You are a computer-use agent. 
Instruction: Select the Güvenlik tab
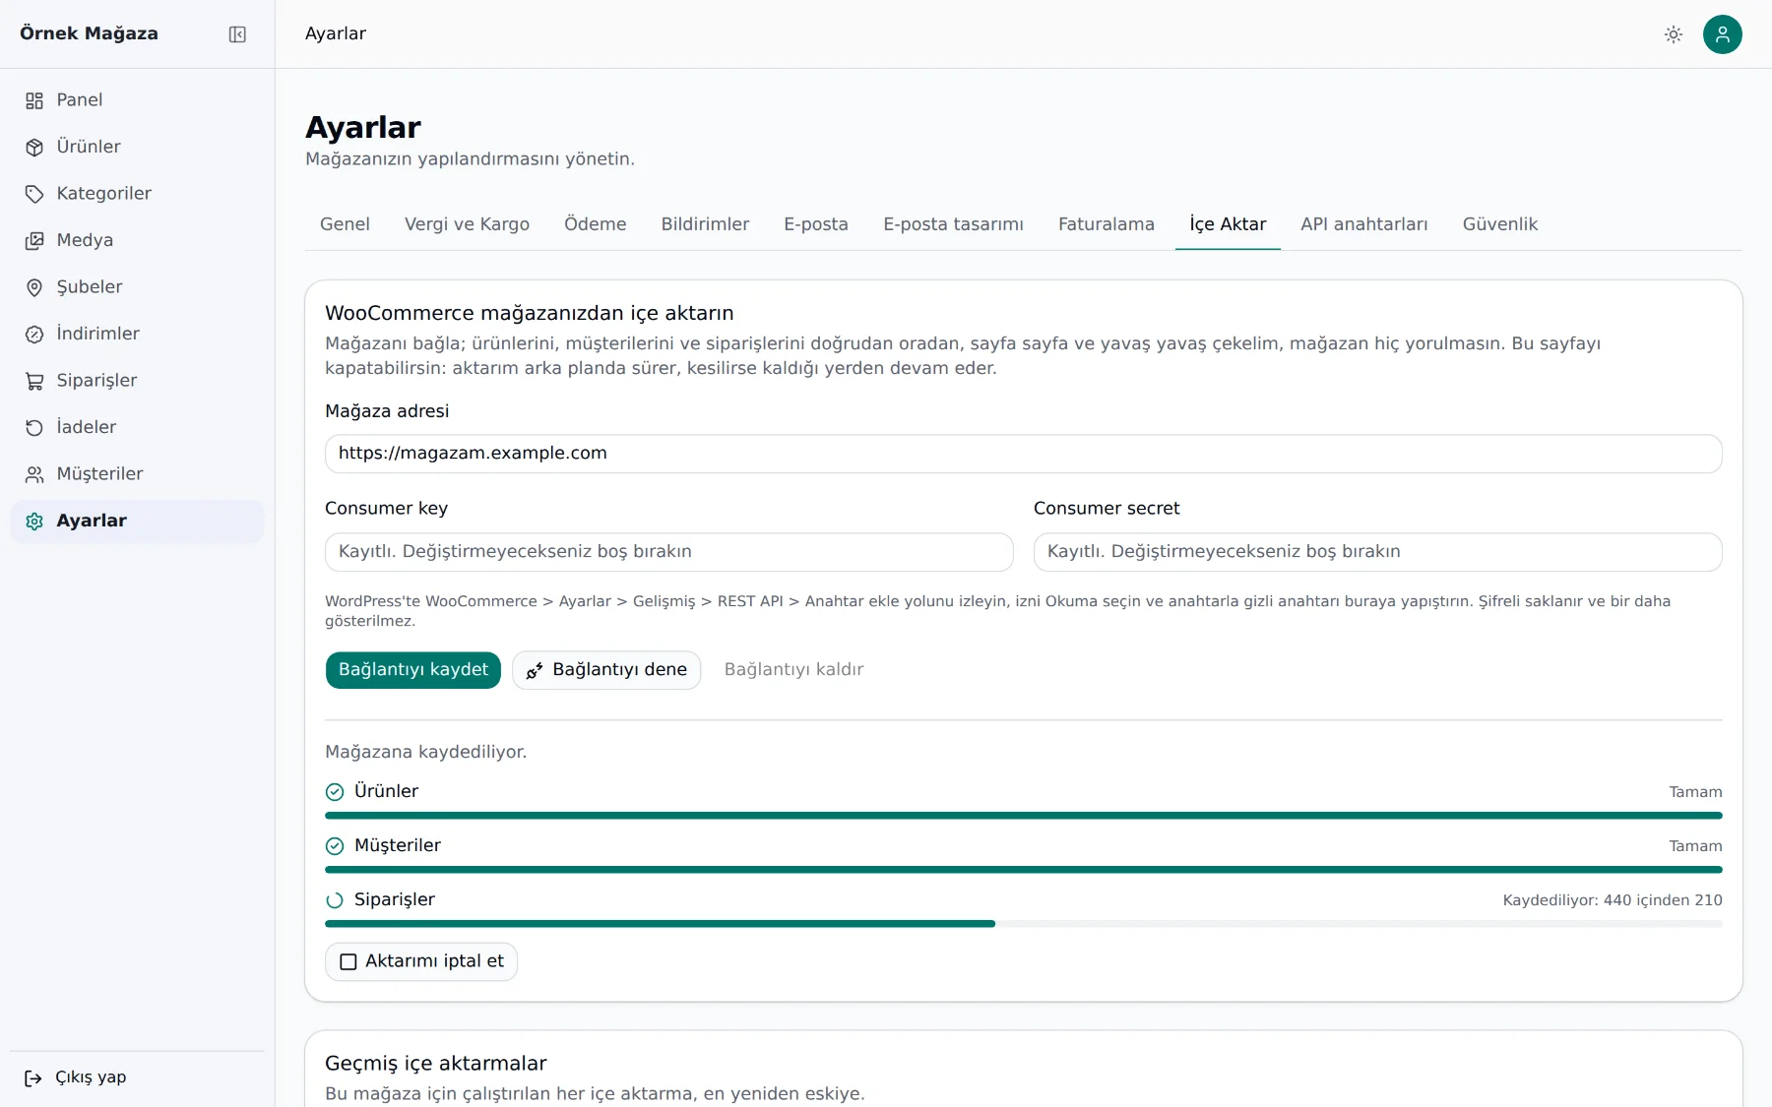pos(1500,224)
